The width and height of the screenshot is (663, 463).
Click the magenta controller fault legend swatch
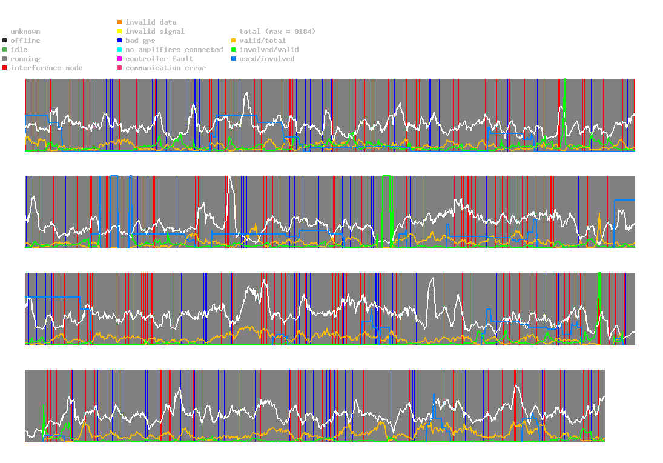click(x=120, y=59)
